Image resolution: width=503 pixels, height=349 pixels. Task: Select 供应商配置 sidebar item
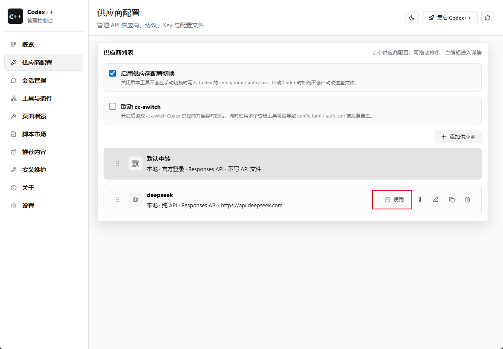tap(43, 63)
